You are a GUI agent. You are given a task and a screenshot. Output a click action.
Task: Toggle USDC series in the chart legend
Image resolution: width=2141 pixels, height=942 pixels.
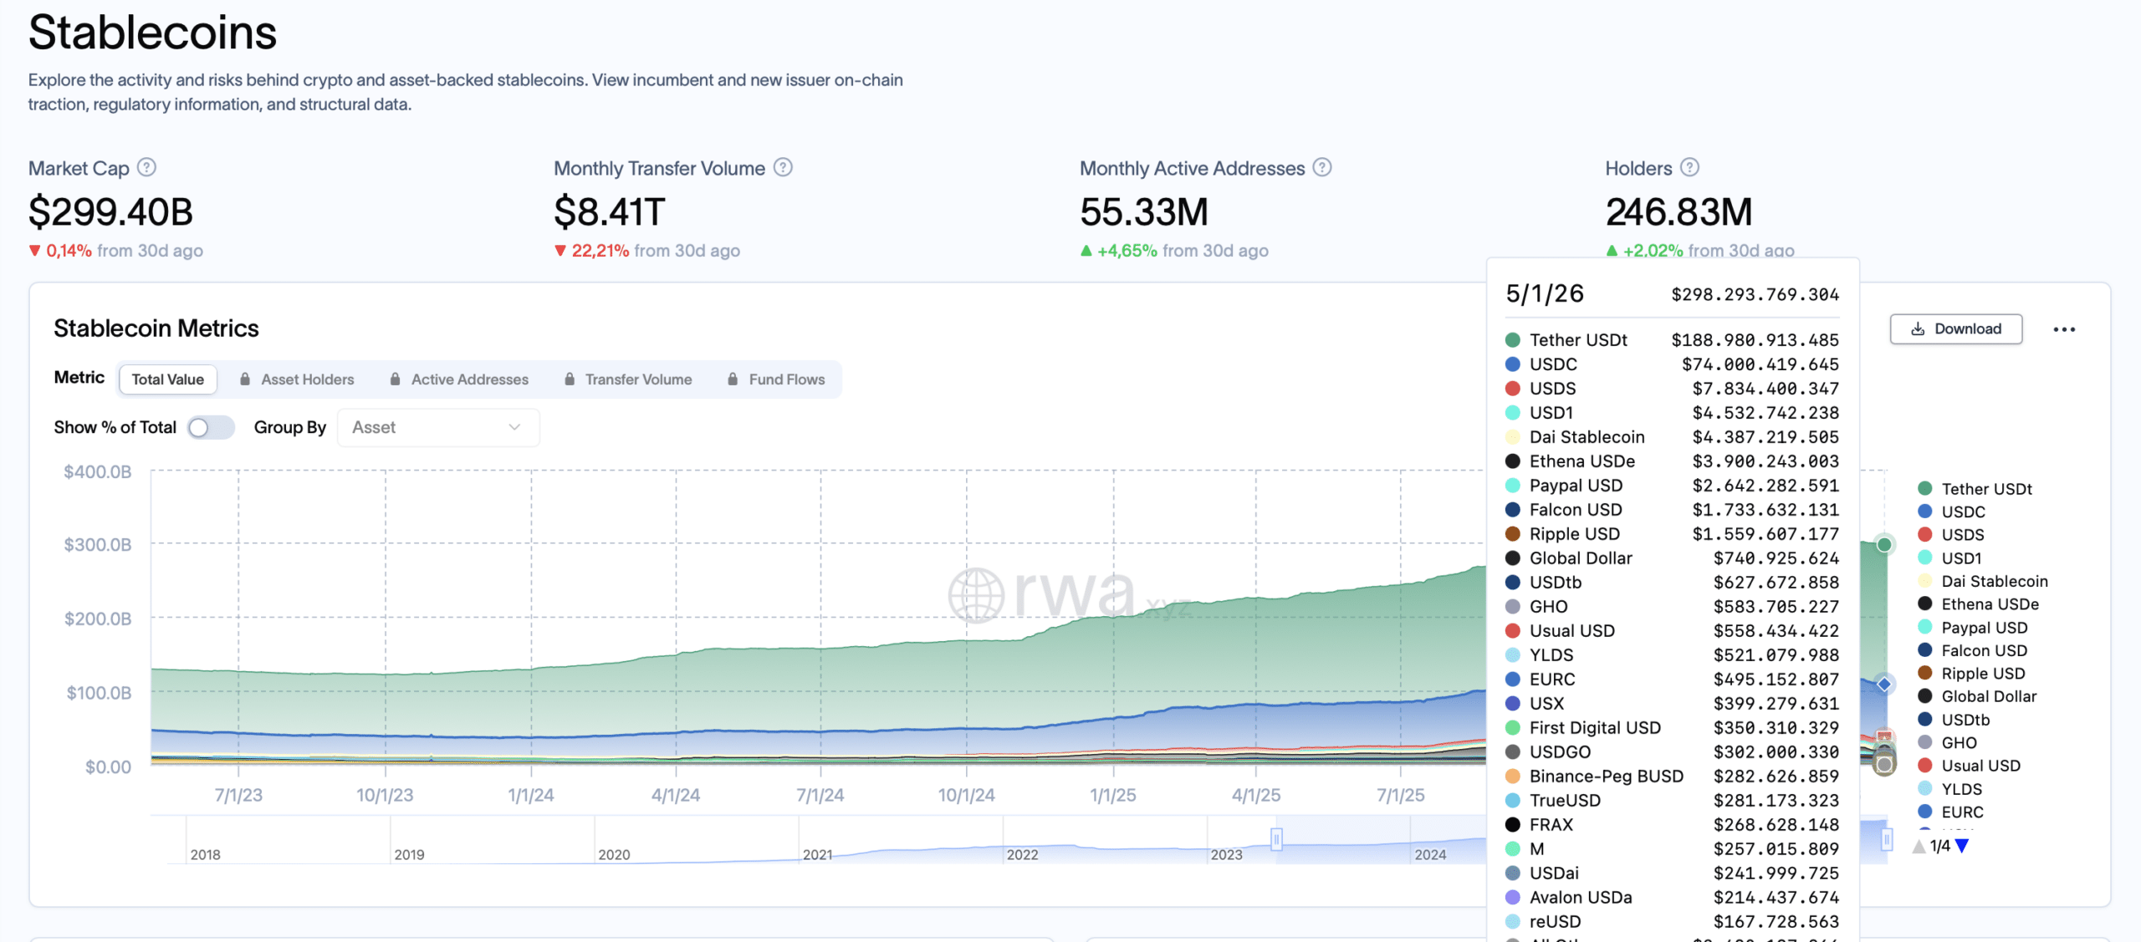1952,512
